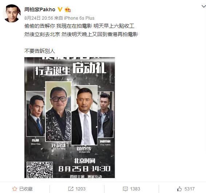This screenshot has width=206, height=193.
Task: Click the 北京时间 8月25日 14:30 text on poster
Action: tap(84, 165)
